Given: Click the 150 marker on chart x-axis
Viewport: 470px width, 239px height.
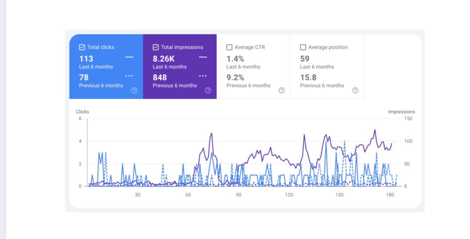Looking at the screenshot, I should click(339, 195).
